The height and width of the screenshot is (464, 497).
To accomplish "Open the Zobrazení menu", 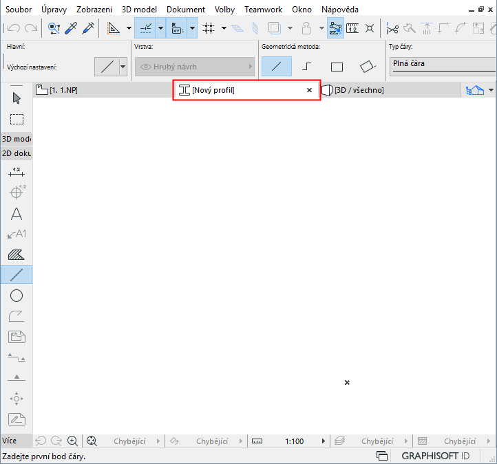I will pyautogui.click(x=94, y=10).
